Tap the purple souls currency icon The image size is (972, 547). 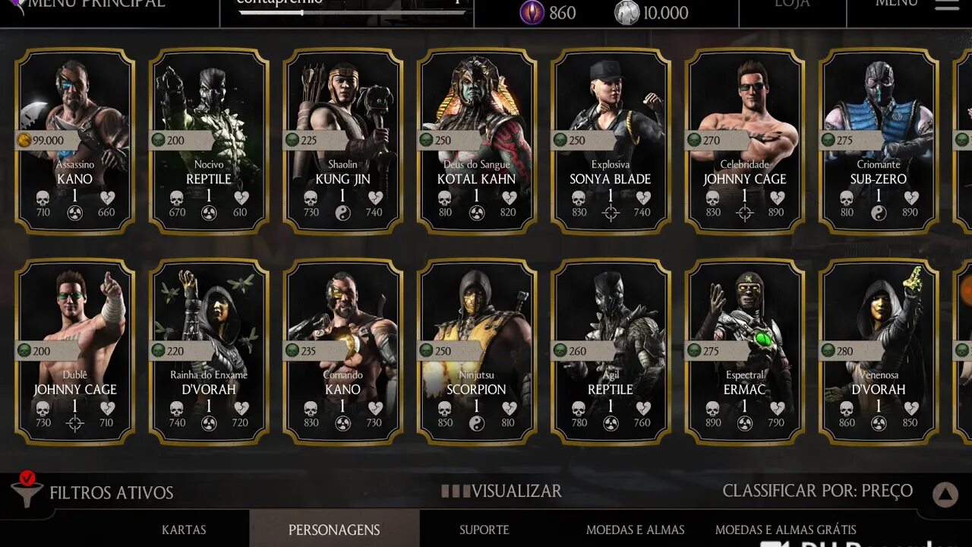coord(532,12)
